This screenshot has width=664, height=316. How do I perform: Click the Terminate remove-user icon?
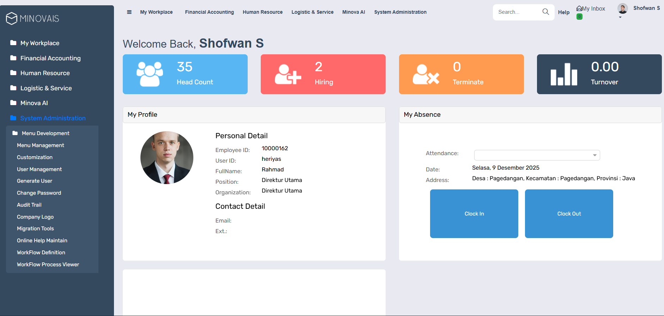coord(426,74)
